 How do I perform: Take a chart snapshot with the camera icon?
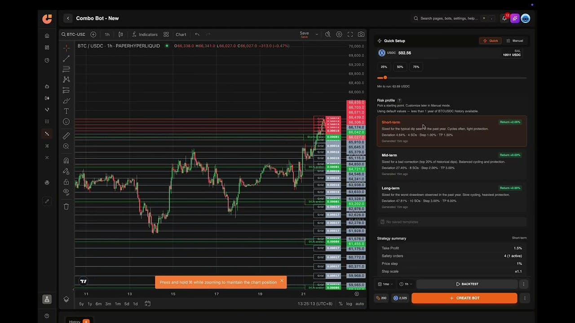coord(361,35)
